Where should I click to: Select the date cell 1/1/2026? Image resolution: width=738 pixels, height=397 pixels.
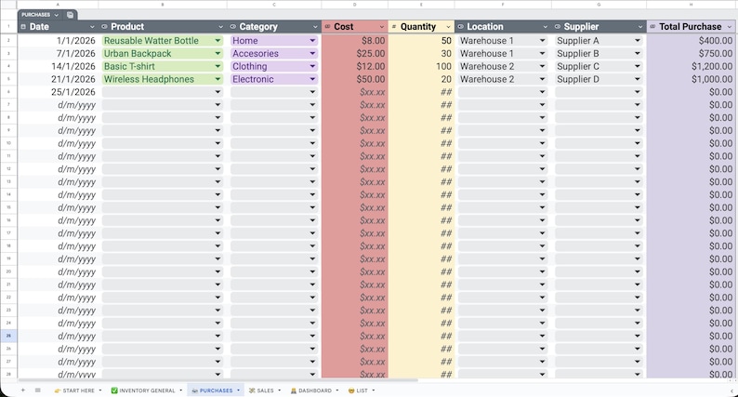click(59, 41)
